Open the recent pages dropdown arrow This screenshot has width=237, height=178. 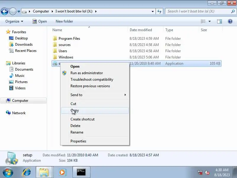19,12
